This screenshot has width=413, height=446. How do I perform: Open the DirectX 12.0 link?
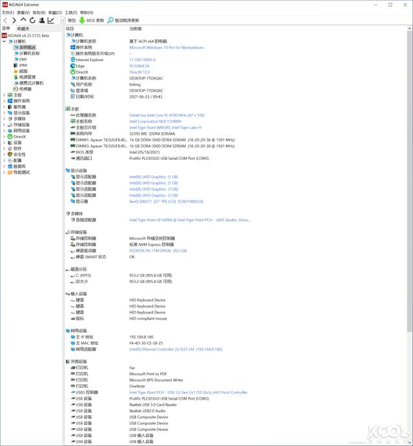tap(139, 72)
